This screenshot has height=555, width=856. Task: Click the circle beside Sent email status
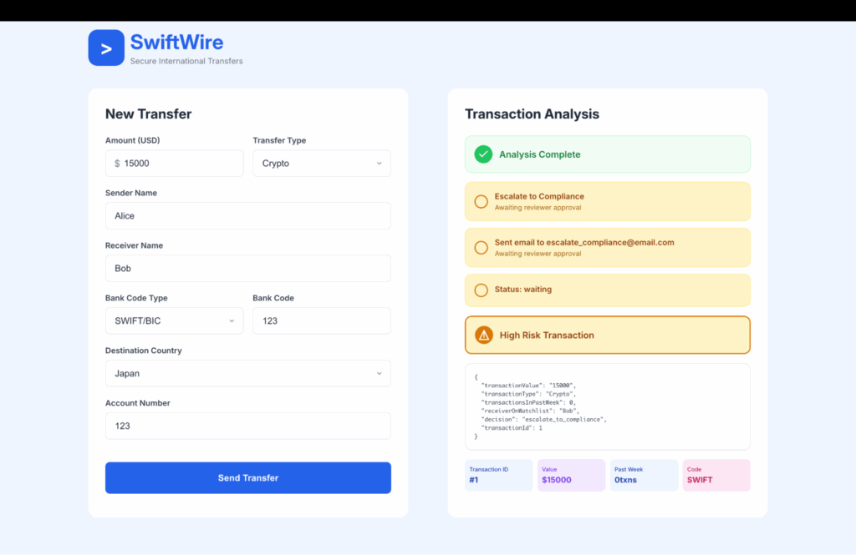coord(481,248)
